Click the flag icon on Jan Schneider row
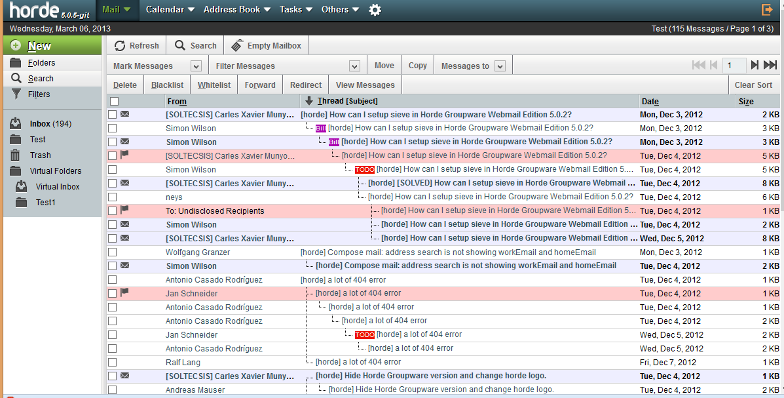Screen dimensions: 784x398 coord(124,292)
